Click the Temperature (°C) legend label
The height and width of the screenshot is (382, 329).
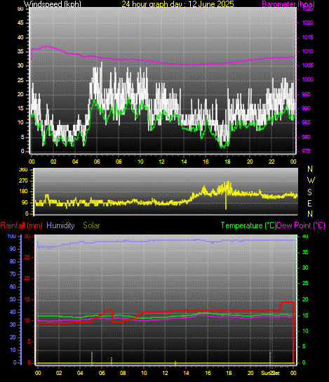click(x=248, y=225)
